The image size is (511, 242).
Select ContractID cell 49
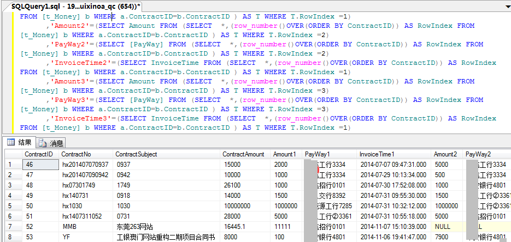point(41,196)
